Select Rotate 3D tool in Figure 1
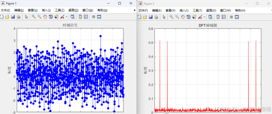Image resolution: width=272 pixels, height=114 pixels. coord(51,17)
